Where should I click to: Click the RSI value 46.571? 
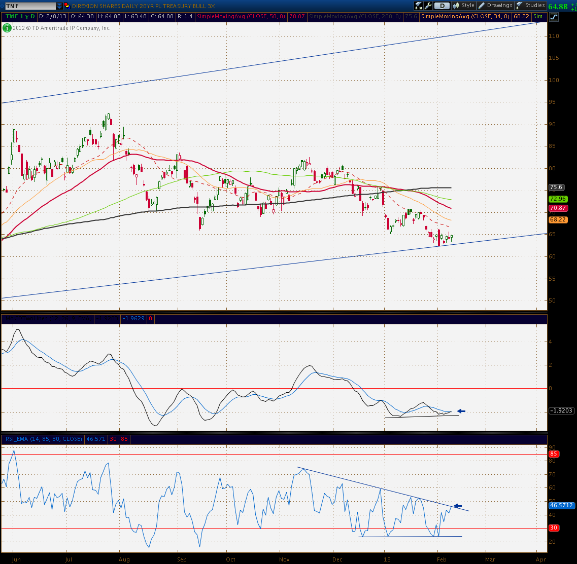[x=96, y=439]
